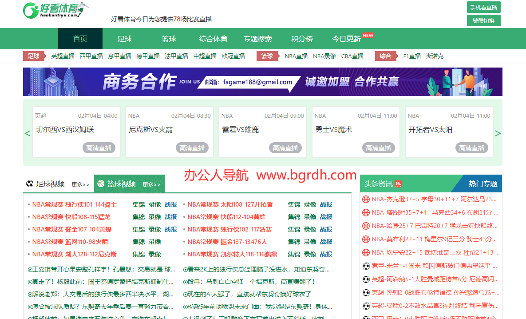Viewport: 526px width, 319px height.
Task: Click the basketball icon beside 篮球视频
Action: pyautogui.click(x=101, y=183)
